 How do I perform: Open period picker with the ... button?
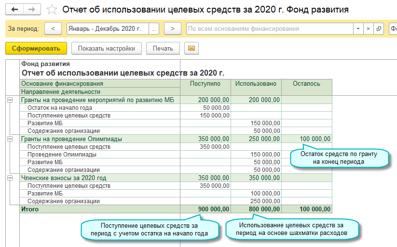[x=154, y=29]
